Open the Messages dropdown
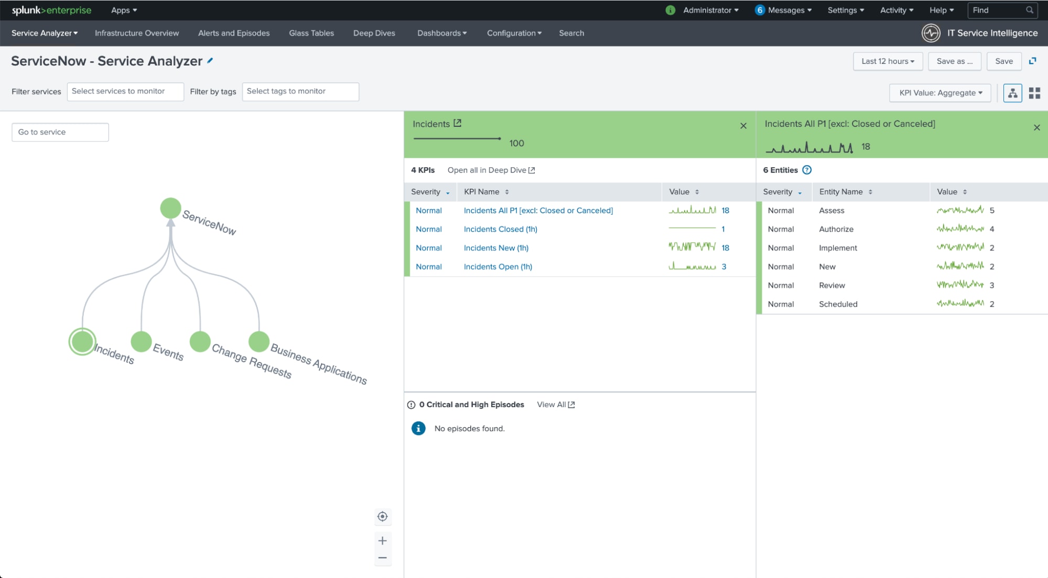Screen dimensions: 1048x578 [x=790, y=10]
